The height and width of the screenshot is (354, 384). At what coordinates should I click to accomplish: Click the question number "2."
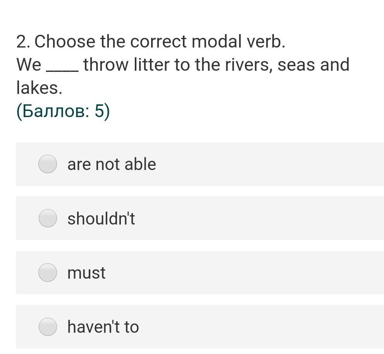click(x=23, y=42)
